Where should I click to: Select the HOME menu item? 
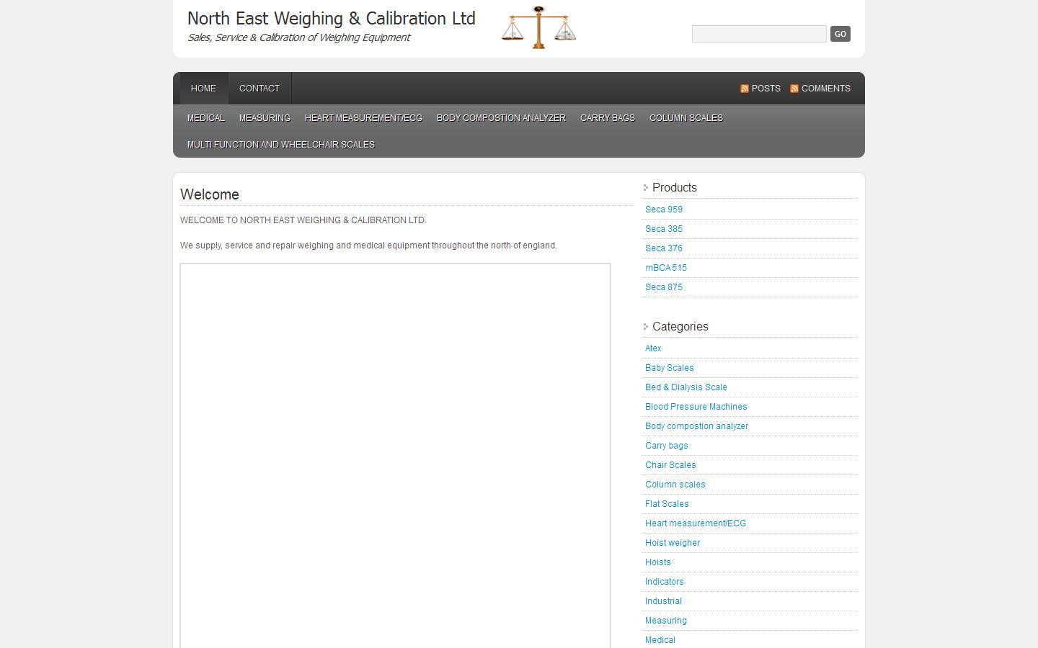click(x=203, y=88)
